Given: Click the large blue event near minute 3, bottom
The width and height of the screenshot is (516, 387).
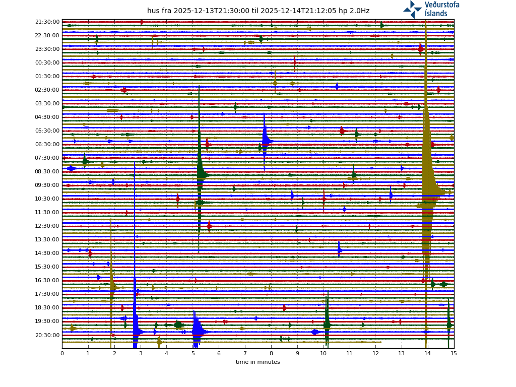Looking at the screenshot, I should click(136, 331).
